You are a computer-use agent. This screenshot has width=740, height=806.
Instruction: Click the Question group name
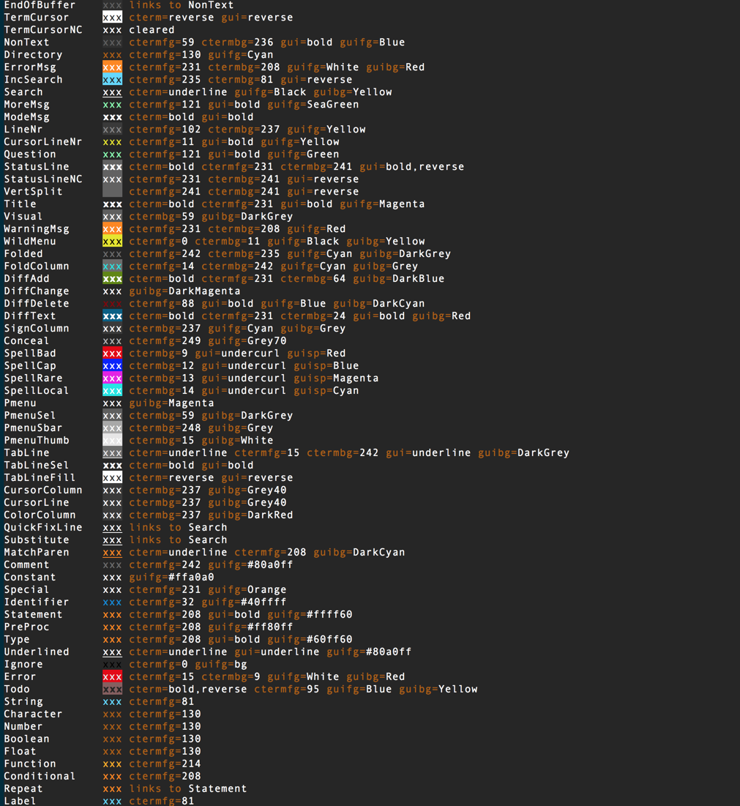click(30, 154)
